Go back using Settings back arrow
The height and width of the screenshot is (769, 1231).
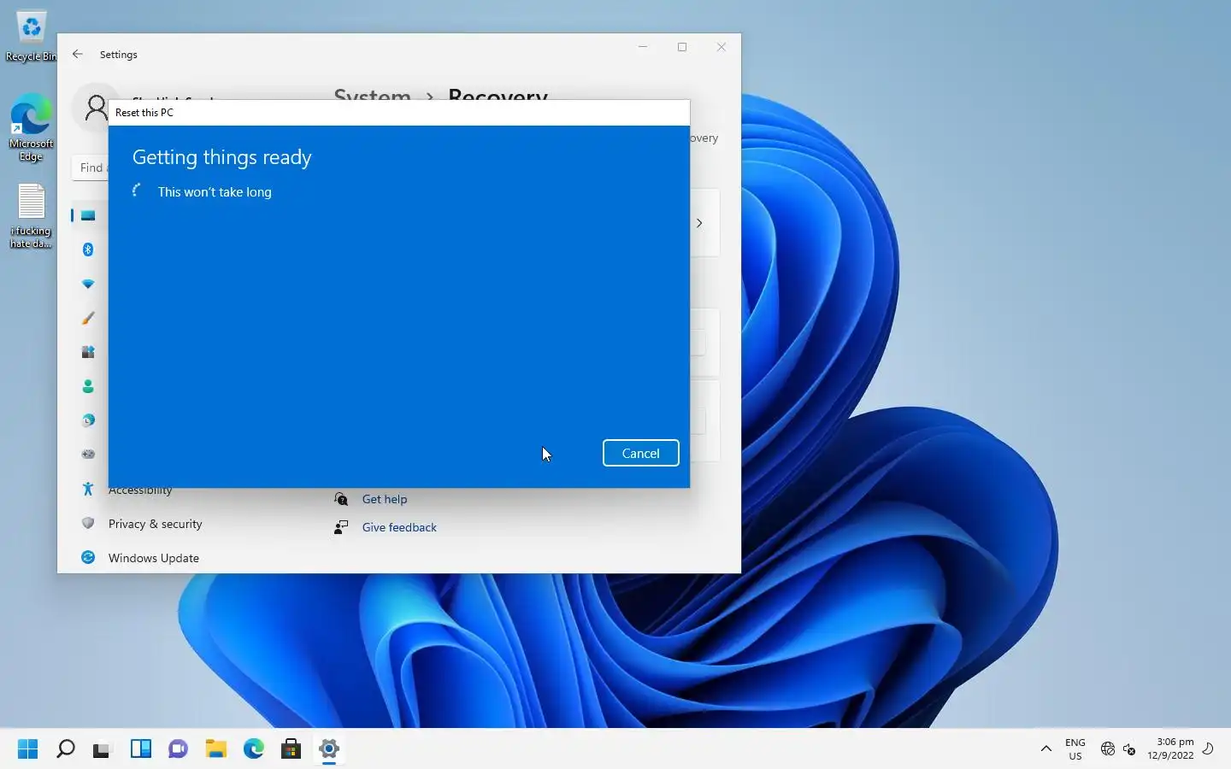pyautogui.click(x=78, y=54)
